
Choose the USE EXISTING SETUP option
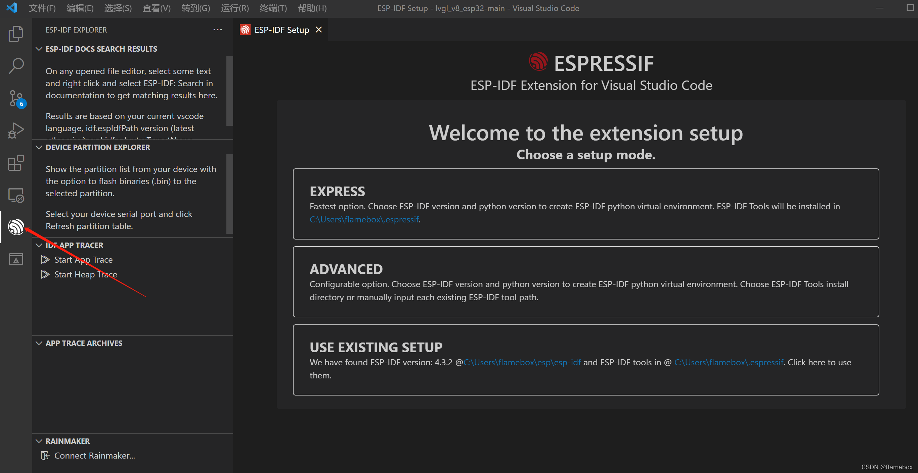[585, 360]
